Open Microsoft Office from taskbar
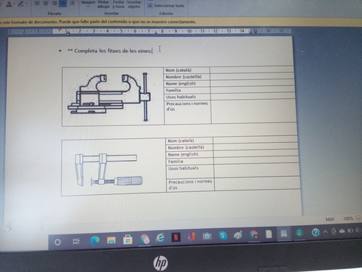This screenshot has width=362, height=272. pos(192,236)
